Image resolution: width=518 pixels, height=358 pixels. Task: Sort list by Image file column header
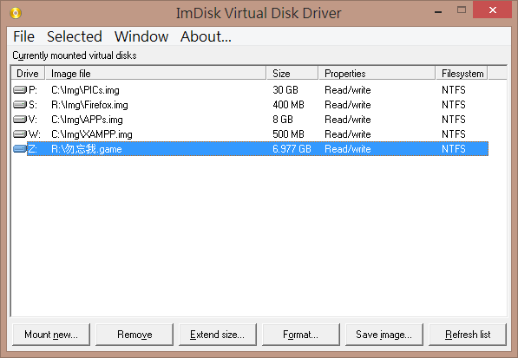155,74
